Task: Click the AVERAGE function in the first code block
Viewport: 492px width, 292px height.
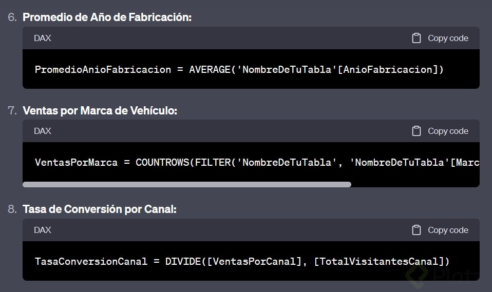Action: click(x=210, y=69)
